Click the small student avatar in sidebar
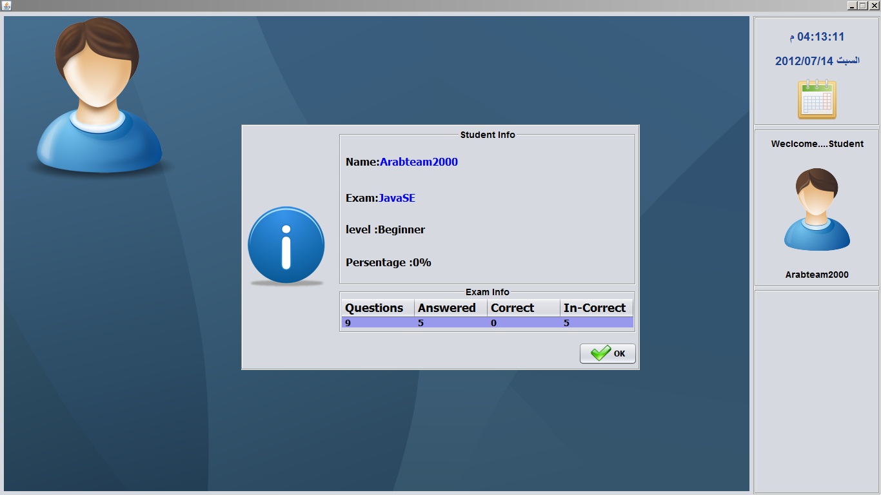 (x=817, y=209)
